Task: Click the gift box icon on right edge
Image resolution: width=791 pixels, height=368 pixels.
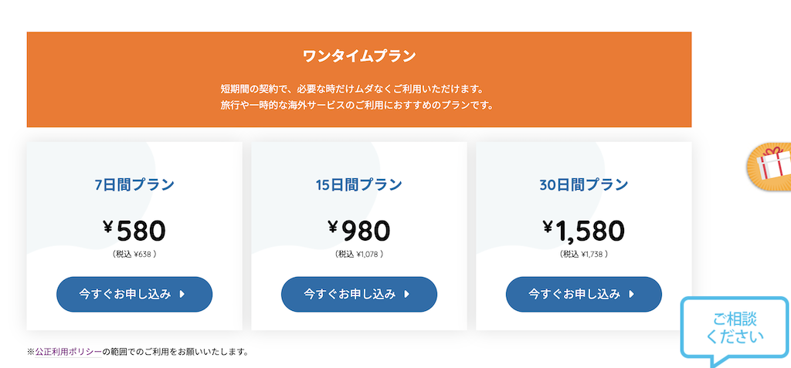Action: point(772,167)
